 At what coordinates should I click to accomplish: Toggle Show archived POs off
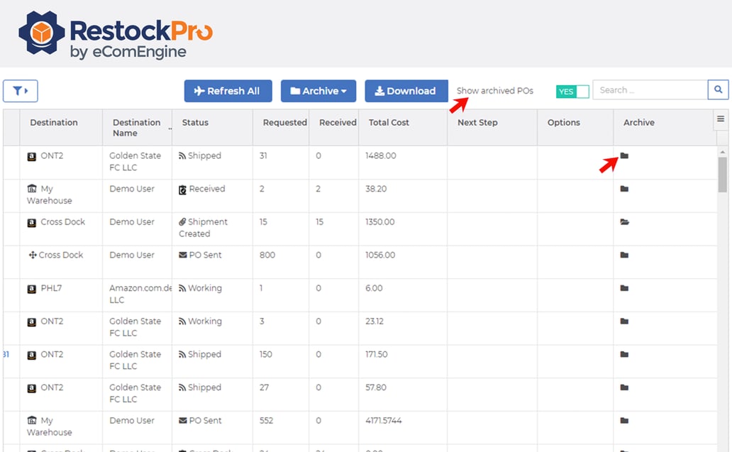pyautogui.click(x=572, y=91)
